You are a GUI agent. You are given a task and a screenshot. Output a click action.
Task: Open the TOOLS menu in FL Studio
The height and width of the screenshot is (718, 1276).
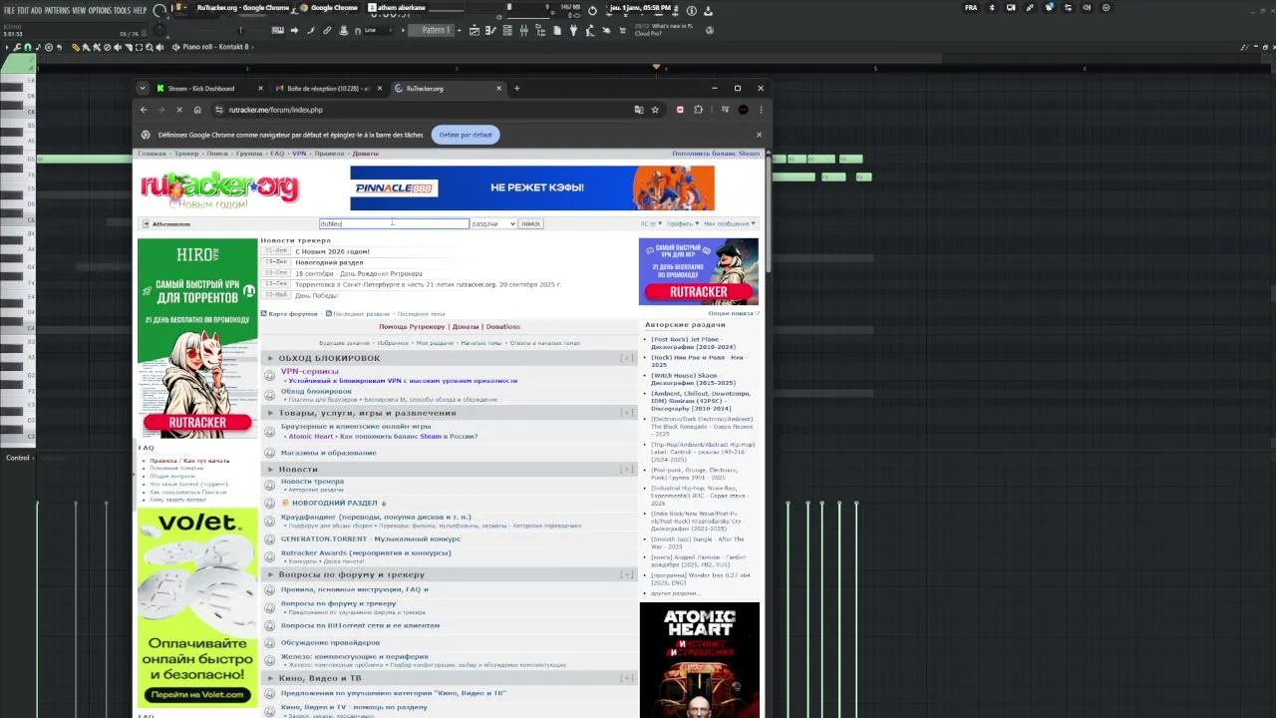pyautogui.click(x=122, y=10)
